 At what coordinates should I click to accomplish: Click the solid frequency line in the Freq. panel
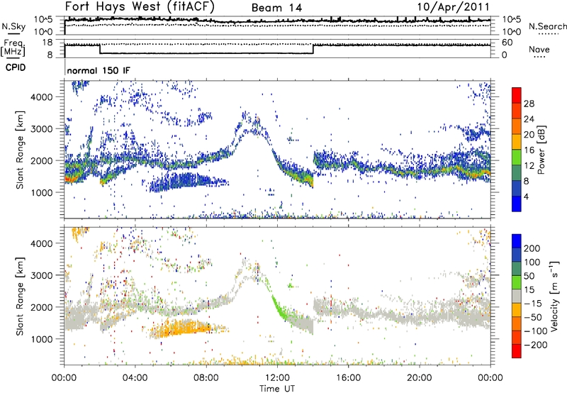pos(206,53)
